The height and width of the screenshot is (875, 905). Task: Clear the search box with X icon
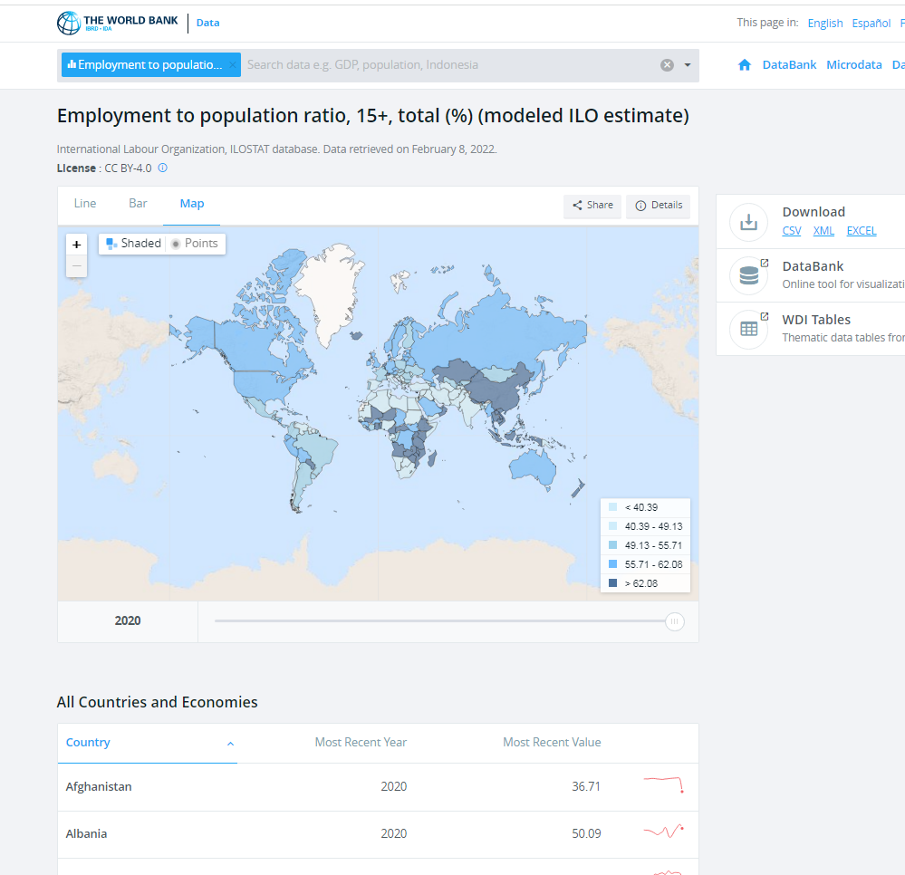(x=667, y=65)
